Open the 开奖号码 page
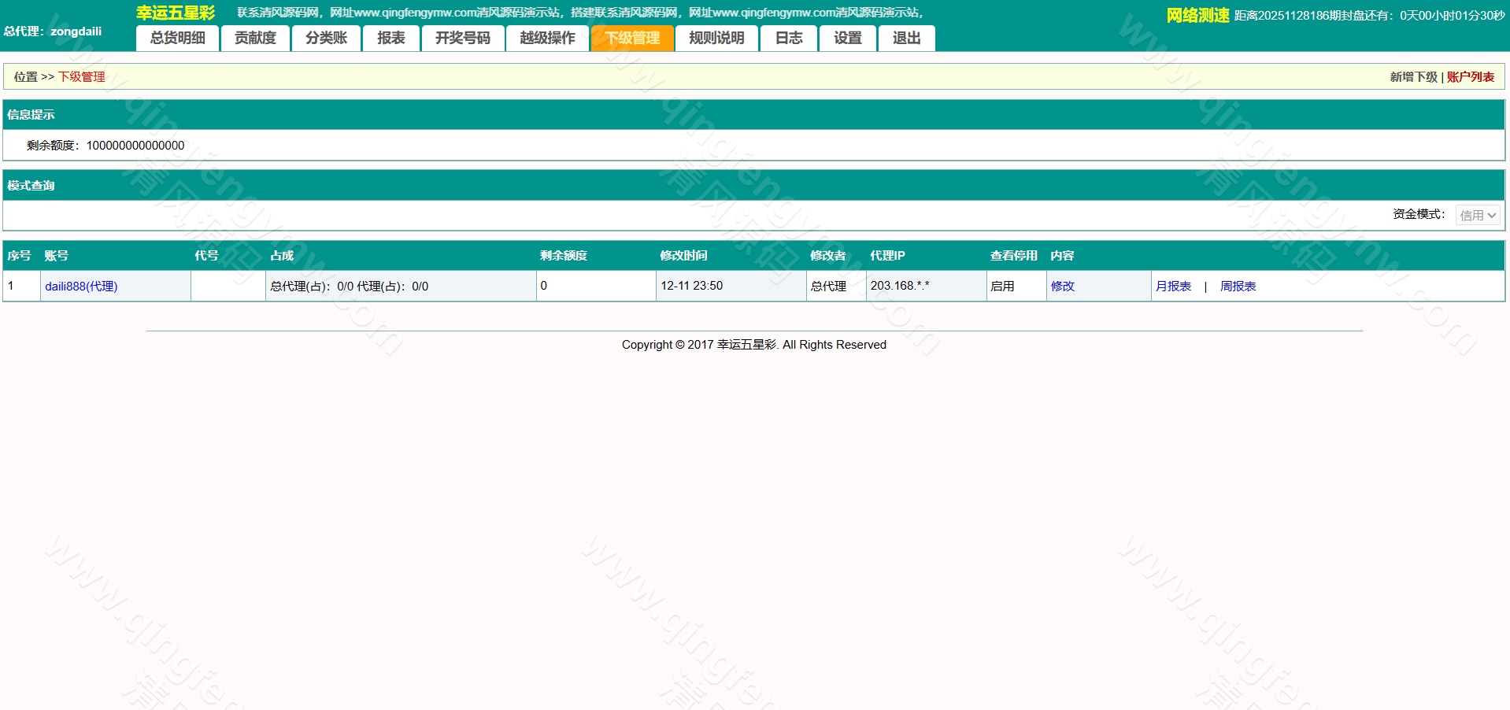 463,37
